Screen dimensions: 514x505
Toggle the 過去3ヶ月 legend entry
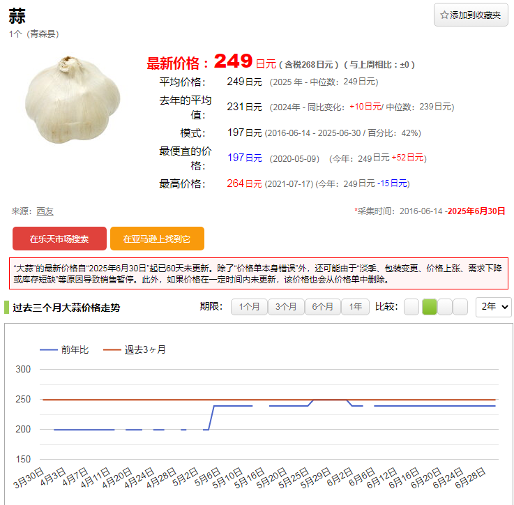point(135,350)
